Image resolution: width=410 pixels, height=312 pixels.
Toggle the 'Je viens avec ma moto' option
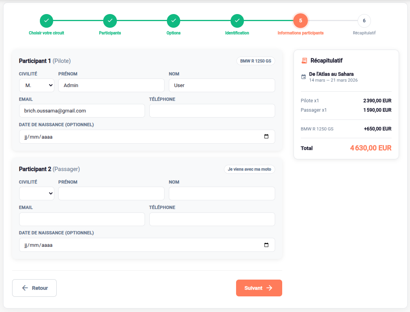[249, 169]
